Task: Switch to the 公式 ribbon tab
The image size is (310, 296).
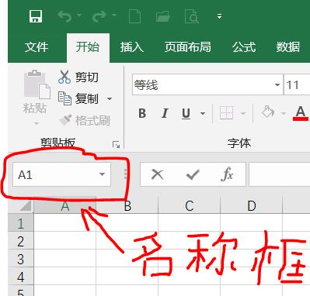Action: tap(244, 47)
